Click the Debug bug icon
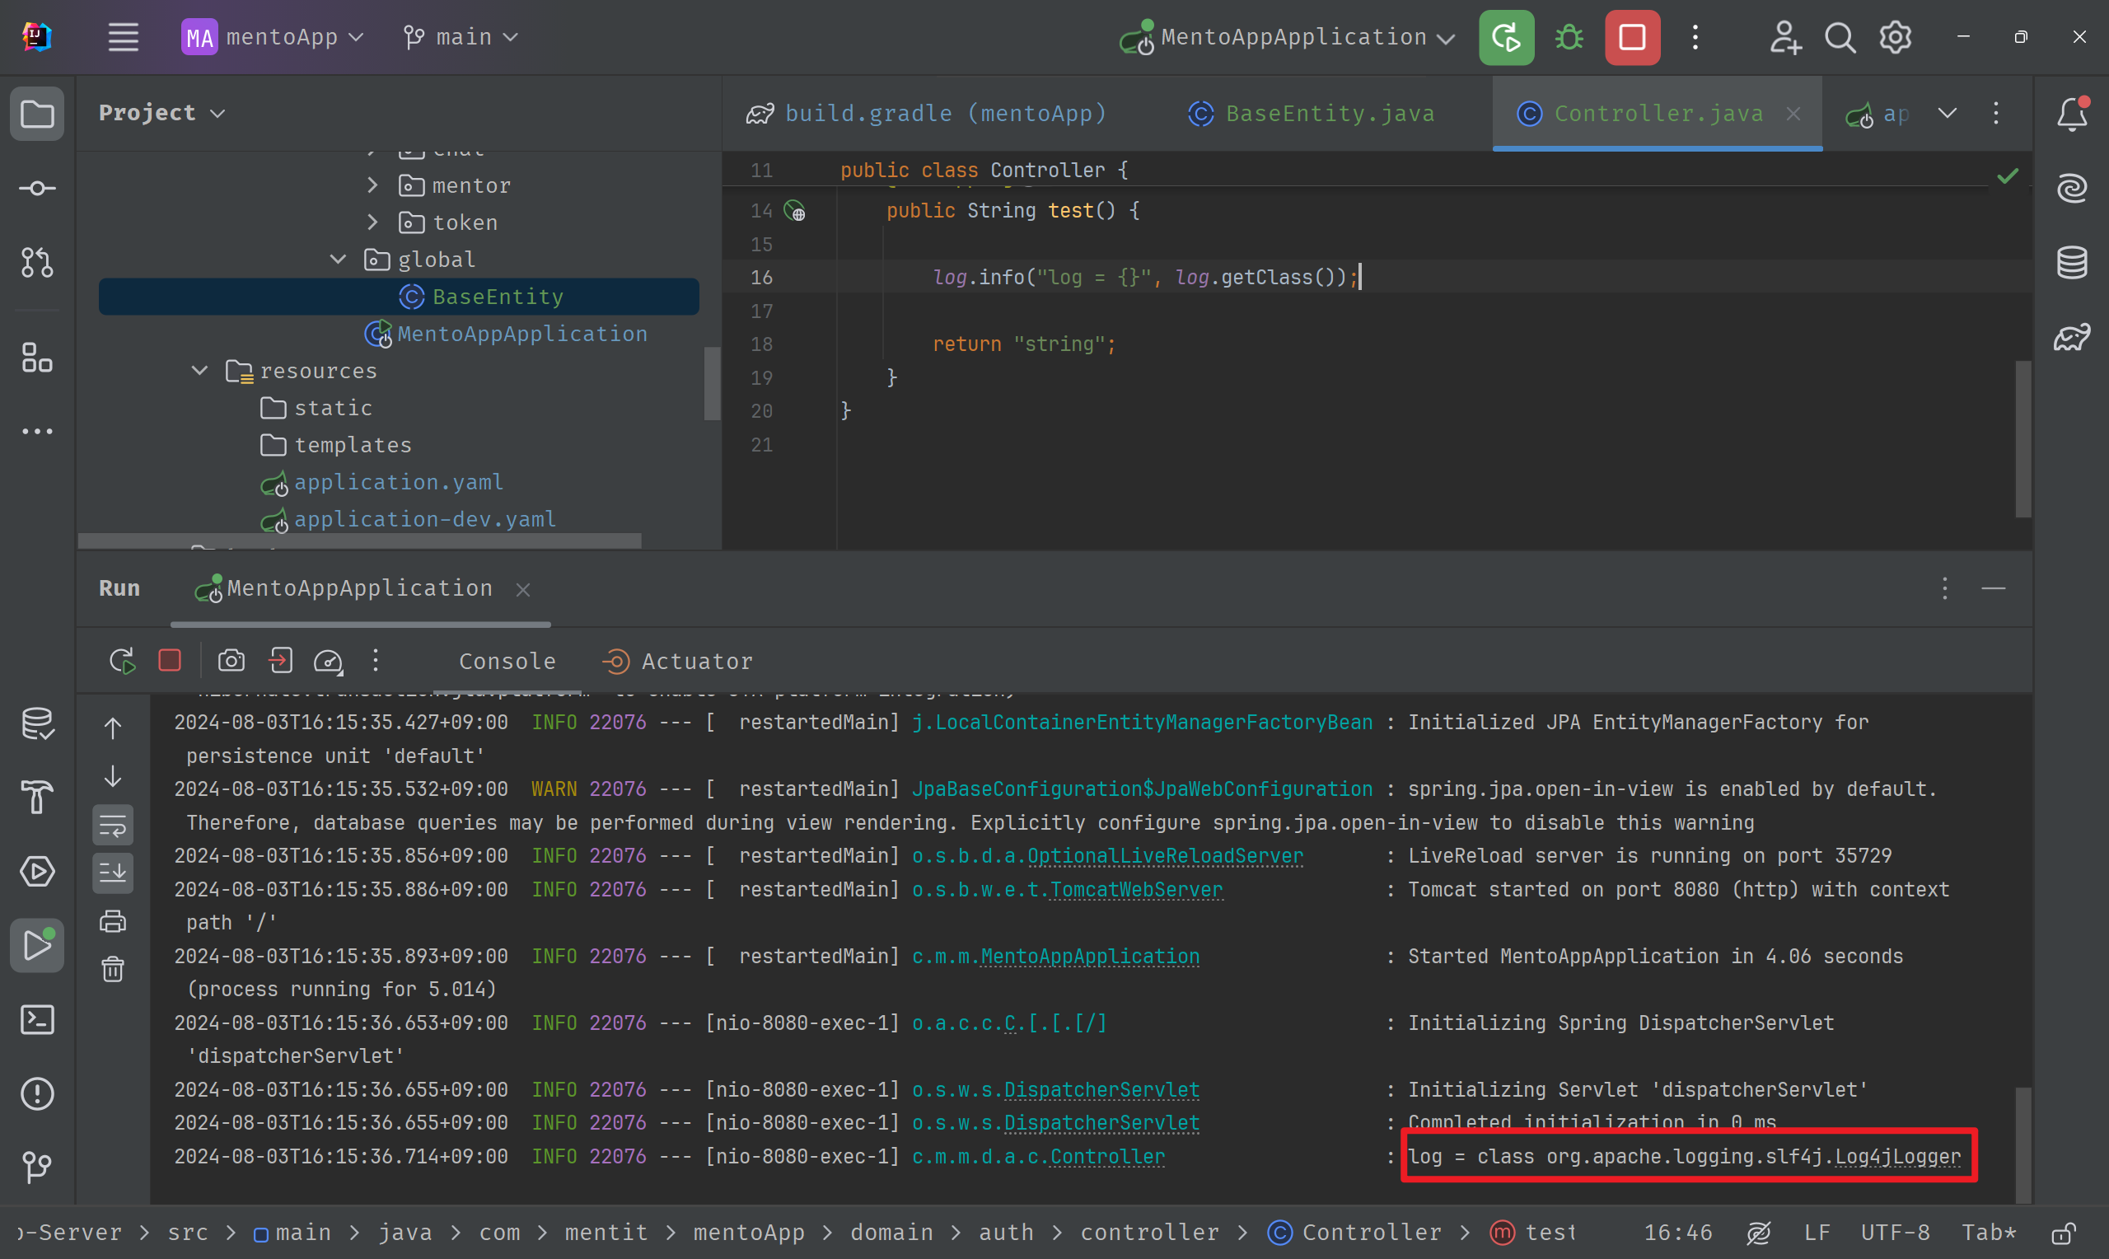Viewport: 2109px width, 1259px height. click(1569, 37)
